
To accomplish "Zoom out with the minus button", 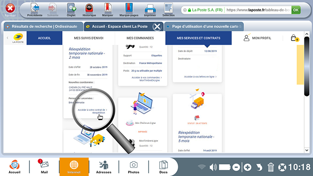I will pos(236,167).
